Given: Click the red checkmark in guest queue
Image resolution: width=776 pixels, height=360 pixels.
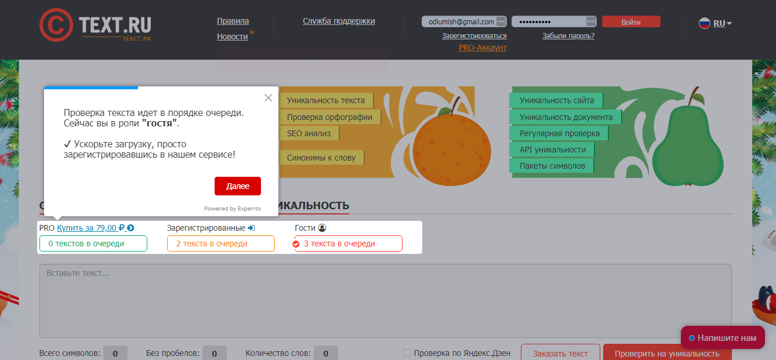Looking at the screenshot, I should click(296, 244).
